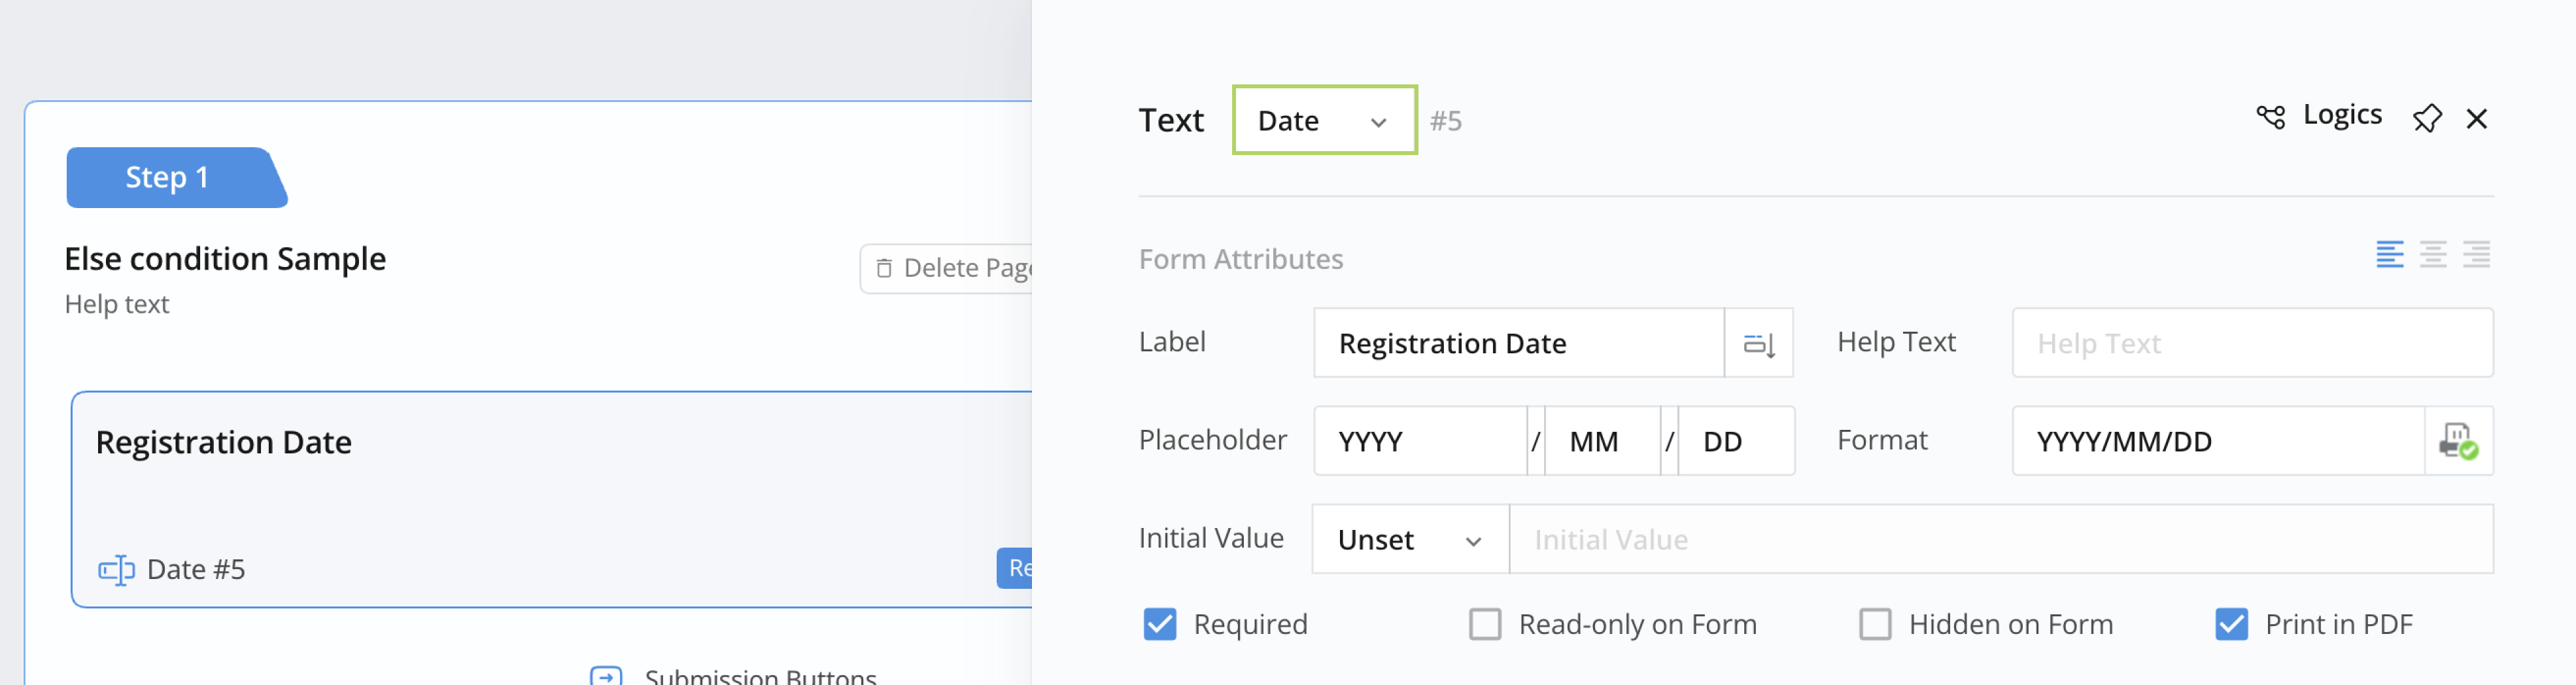Screen dimensions: 2576x685
Task: Toggle the Print in PDF checkbox
Action: (x=2232, y=625)
